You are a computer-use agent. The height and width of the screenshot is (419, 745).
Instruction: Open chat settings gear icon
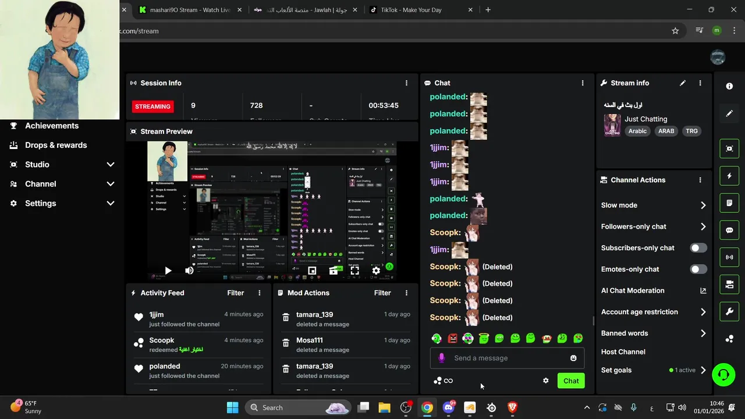[x=545, y=381]
